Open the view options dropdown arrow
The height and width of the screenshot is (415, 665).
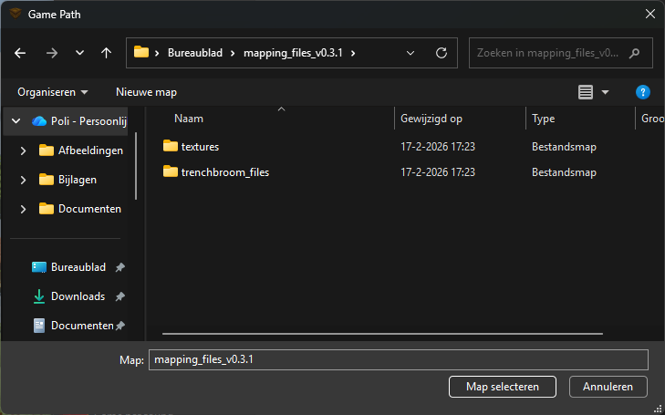tap(605, 92)
